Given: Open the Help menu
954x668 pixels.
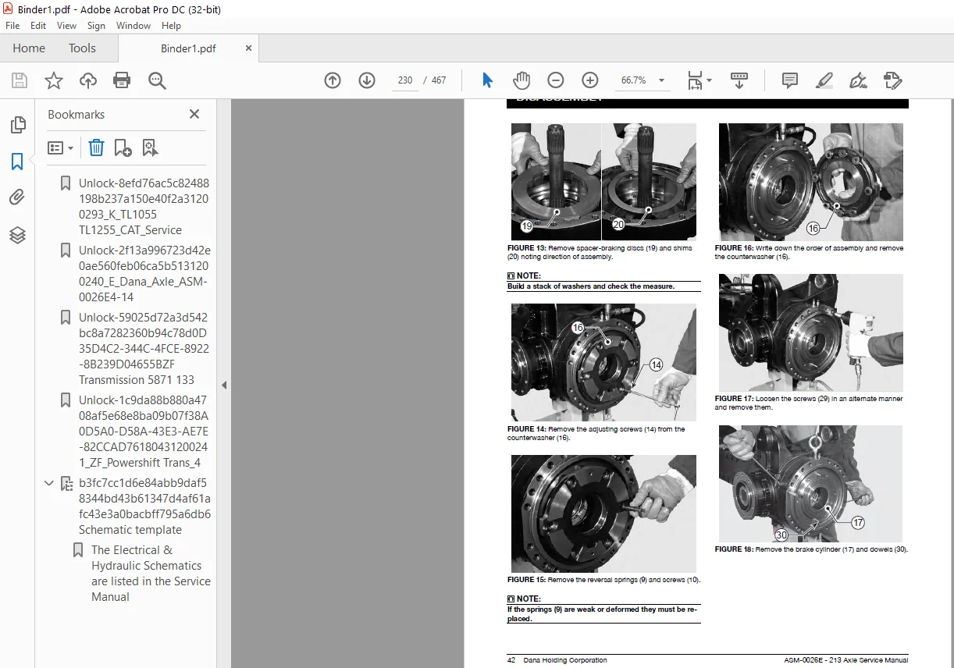Looking at the screenshot, I should pyautogui.click(x=171, y=26).
